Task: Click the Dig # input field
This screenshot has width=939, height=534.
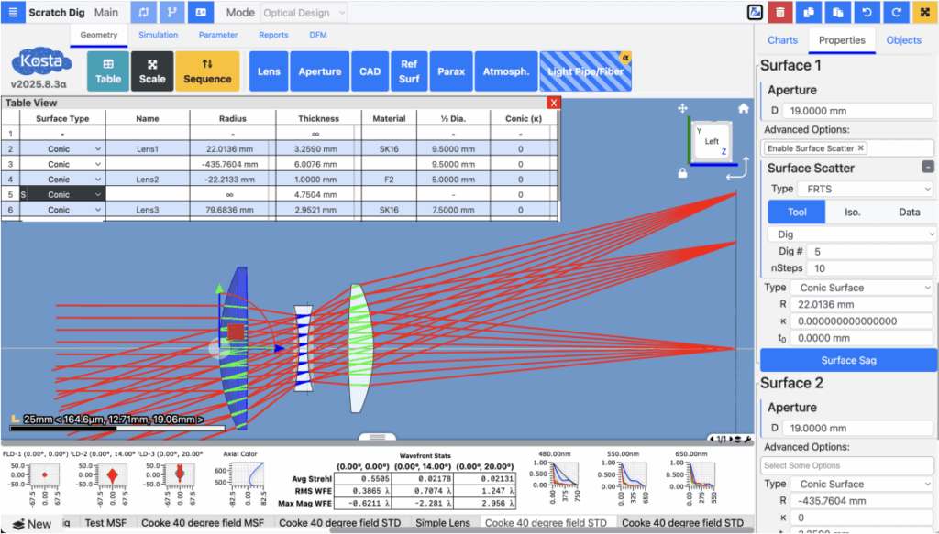Action: [871, 252]
